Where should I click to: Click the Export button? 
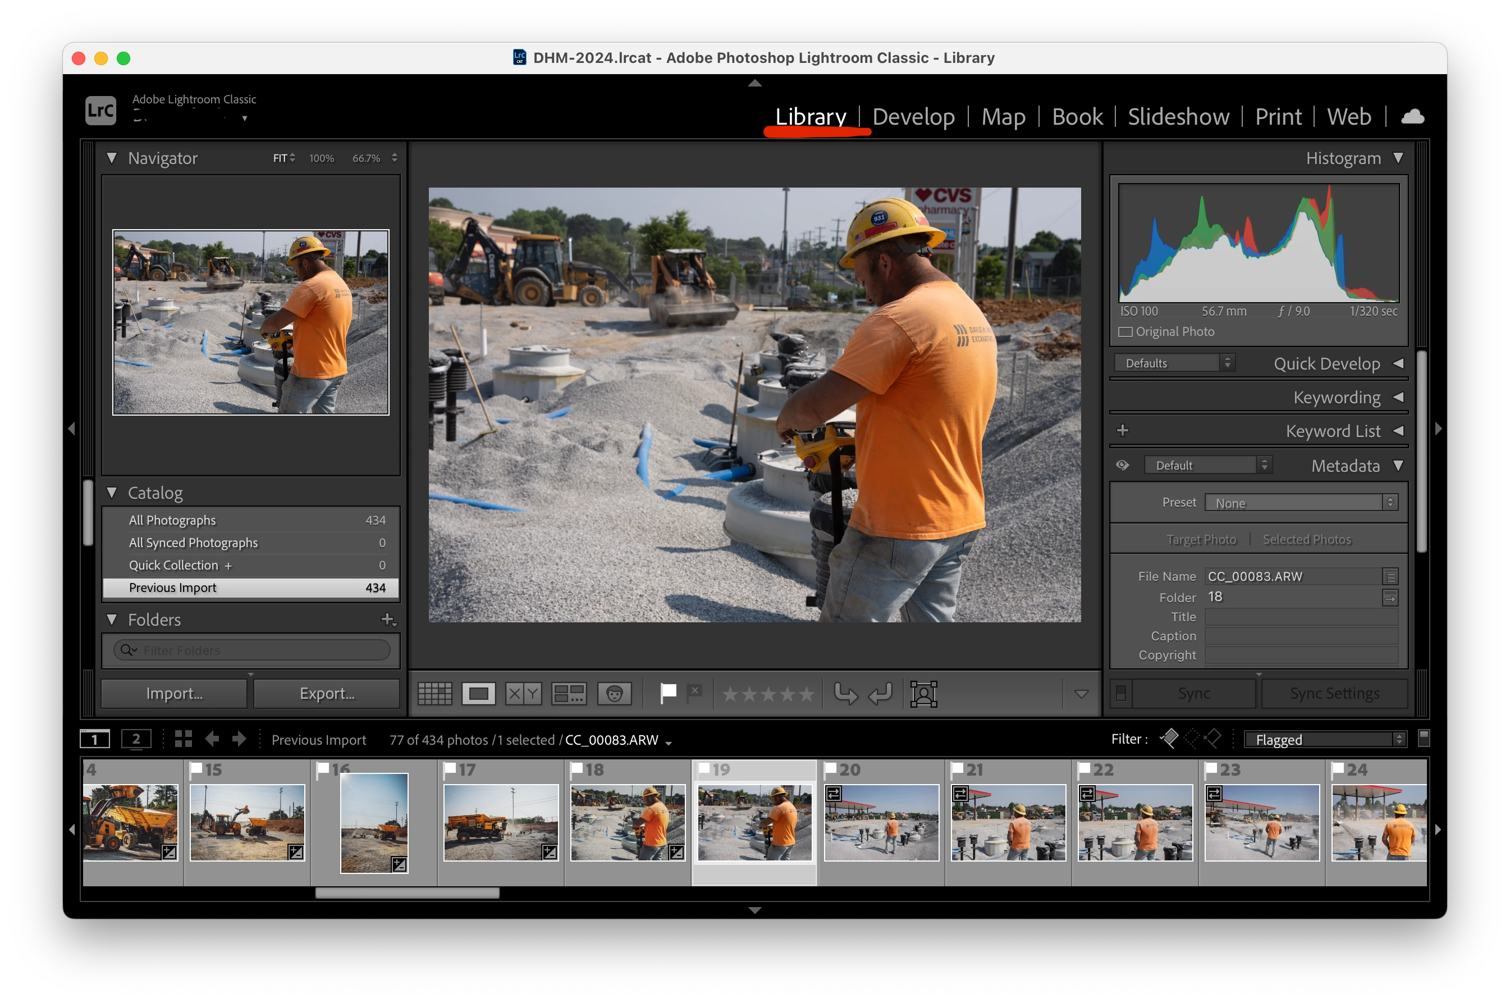pyautogui.click(x=327, y=693)
